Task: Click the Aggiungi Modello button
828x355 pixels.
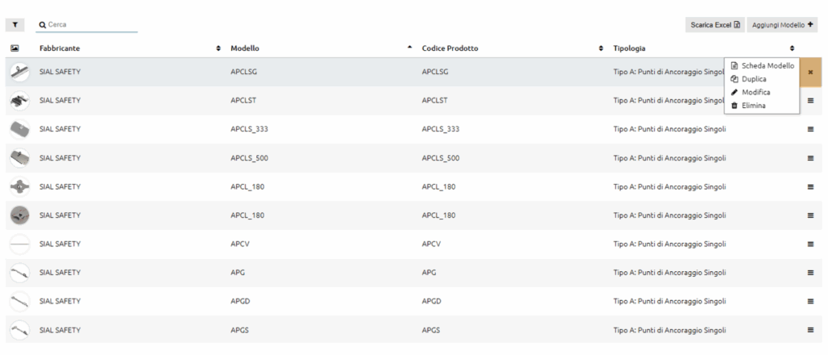Action: pos(782,25)
